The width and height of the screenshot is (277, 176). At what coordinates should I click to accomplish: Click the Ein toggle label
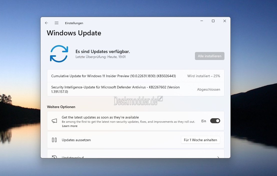[204, 121]
